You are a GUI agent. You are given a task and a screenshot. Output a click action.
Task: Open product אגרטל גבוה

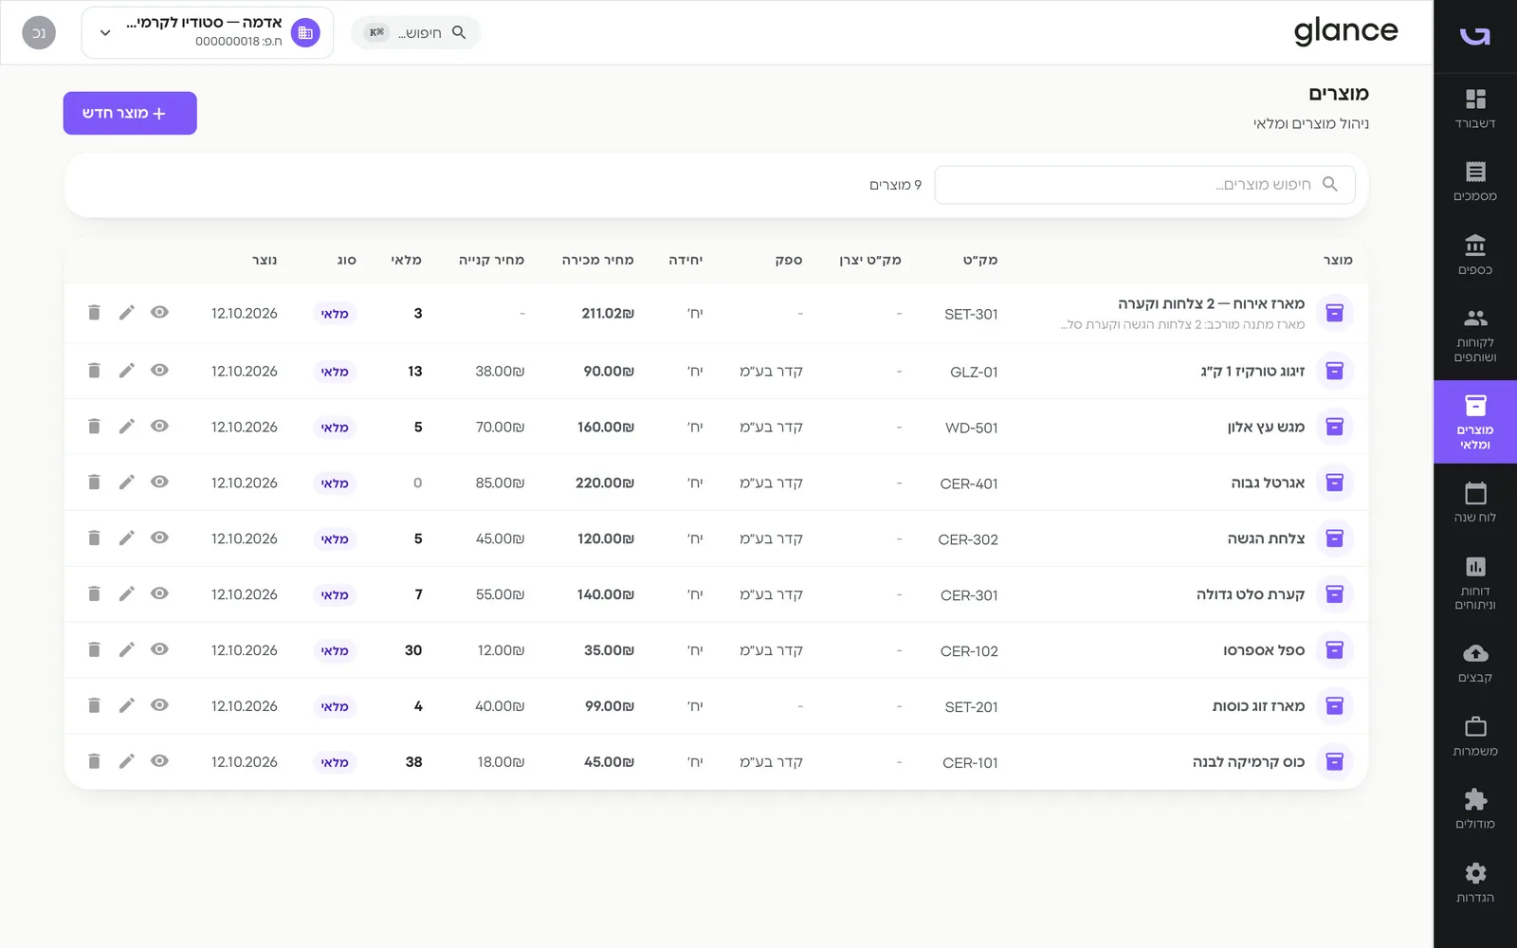pyautogui.click(x=1268, y=483)
